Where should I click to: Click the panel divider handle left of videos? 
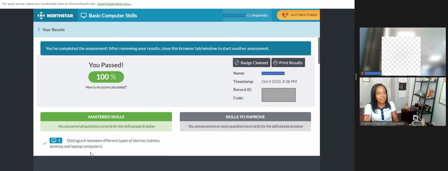tap(356, 77)
